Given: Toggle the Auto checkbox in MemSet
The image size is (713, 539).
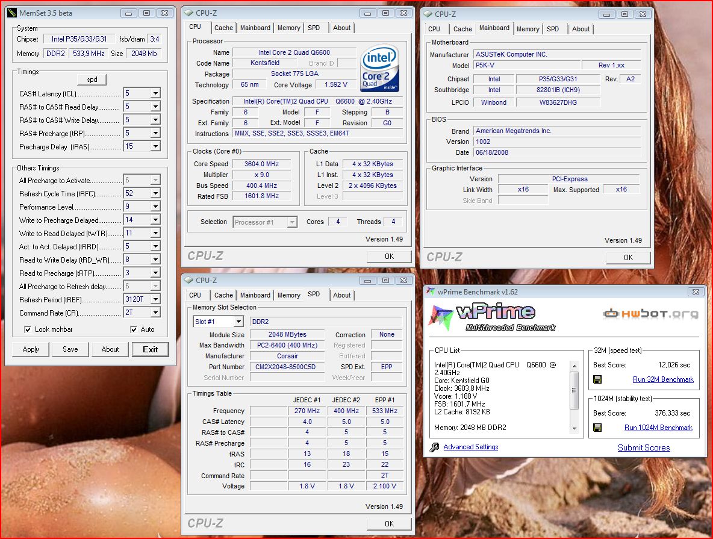Looking at the screenshot, I should [x=134, y=329].
